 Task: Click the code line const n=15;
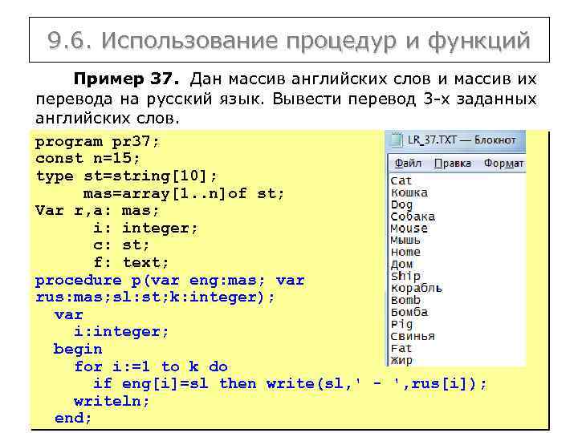88,159
